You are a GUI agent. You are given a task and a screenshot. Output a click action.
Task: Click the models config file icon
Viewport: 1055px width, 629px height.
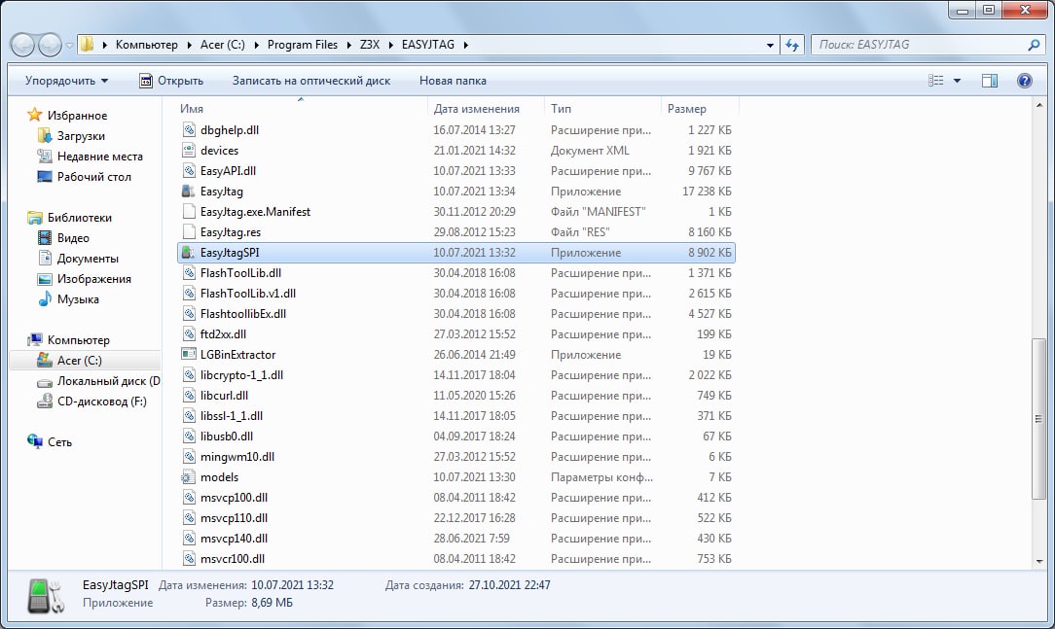point(189,477)
